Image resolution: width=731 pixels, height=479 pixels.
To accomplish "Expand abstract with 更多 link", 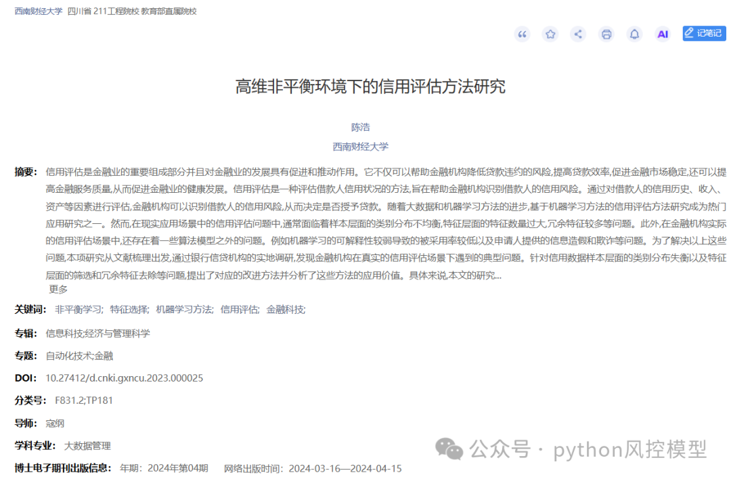I will tap(58, 290).
